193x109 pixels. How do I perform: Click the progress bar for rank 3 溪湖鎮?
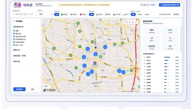[x=167, y=64]
